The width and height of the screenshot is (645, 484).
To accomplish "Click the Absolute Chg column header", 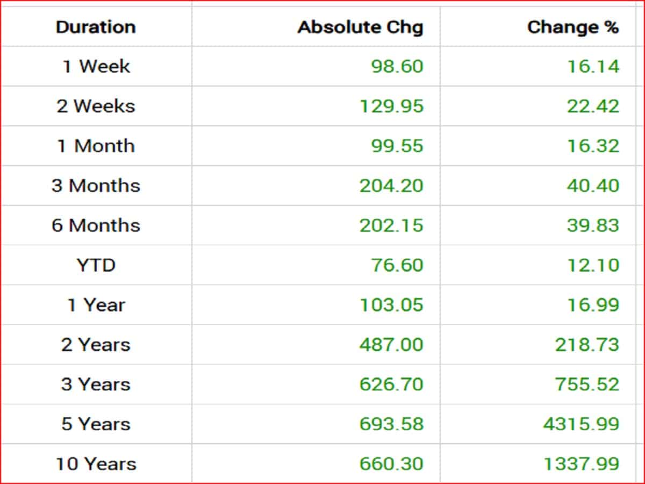I will tap(360, 27).
